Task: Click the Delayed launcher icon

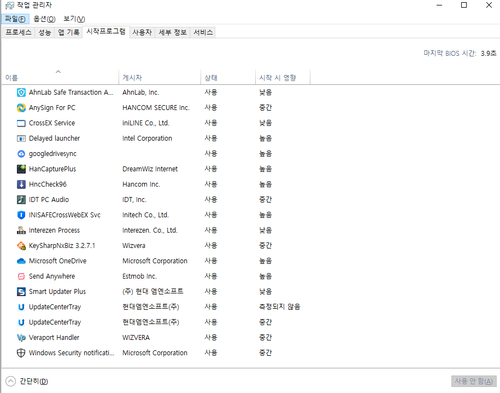Action: pyautogui.click(x=21, y=138)
